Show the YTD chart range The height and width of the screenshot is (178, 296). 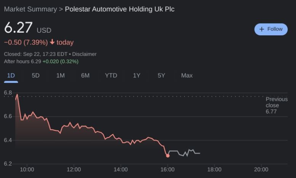[111, 75]
